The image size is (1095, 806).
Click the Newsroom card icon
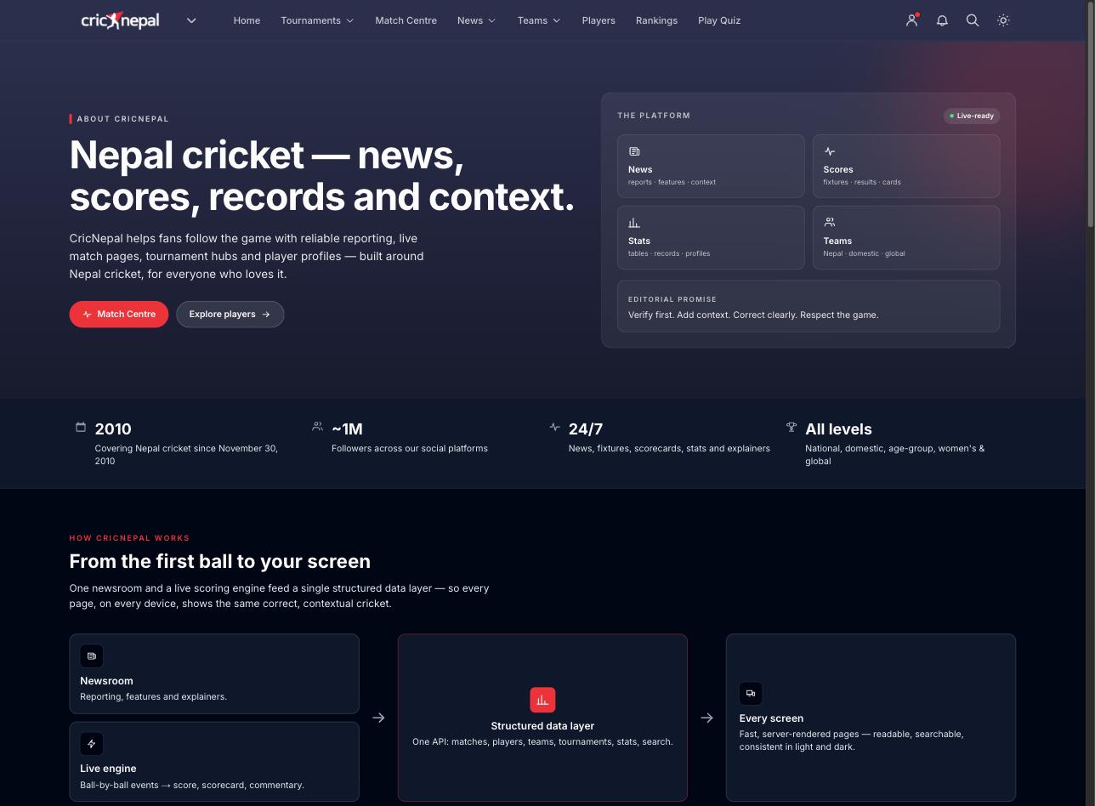pyautogui.click(x=92, y=656)
